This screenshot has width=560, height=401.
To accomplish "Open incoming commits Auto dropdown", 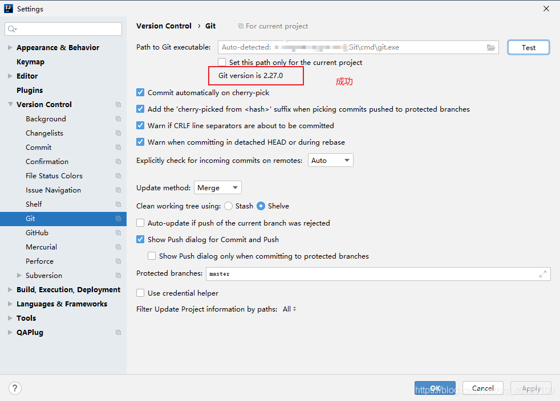I will (x=331, y=161).
